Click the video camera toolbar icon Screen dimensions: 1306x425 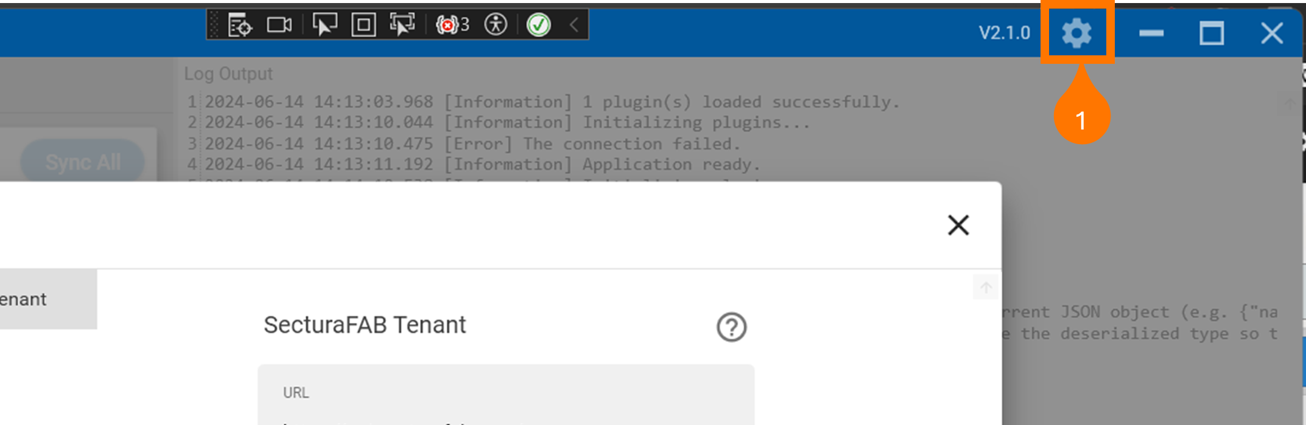click(x=279, y=25)
